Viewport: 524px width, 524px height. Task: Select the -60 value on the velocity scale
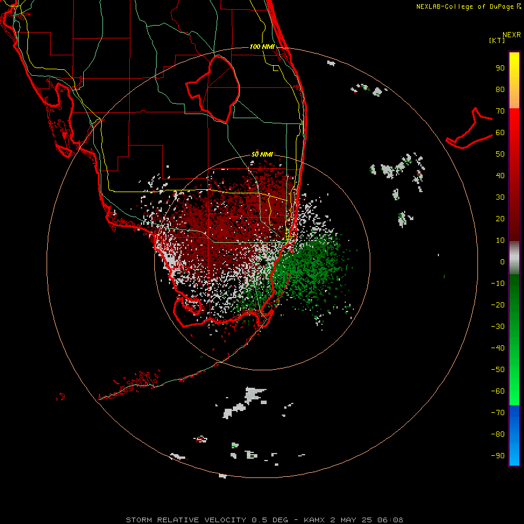[498, 391]
